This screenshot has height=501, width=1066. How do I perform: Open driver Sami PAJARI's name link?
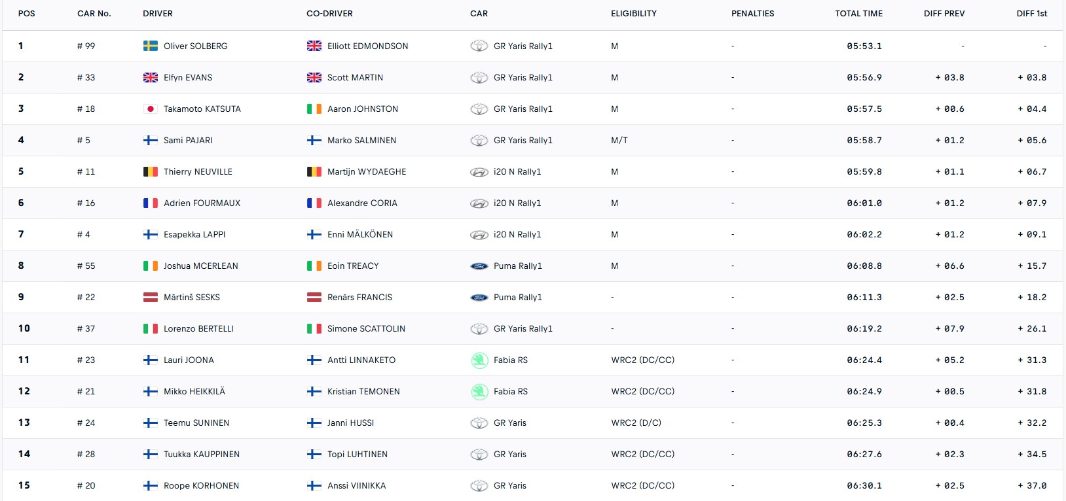tap(188, 140)
